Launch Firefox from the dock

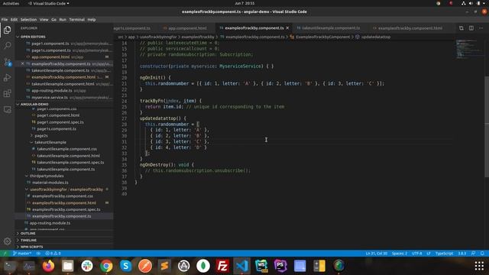[48, 266]
